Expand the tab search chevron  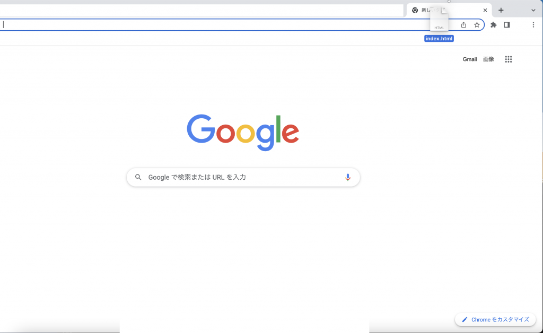533,11
